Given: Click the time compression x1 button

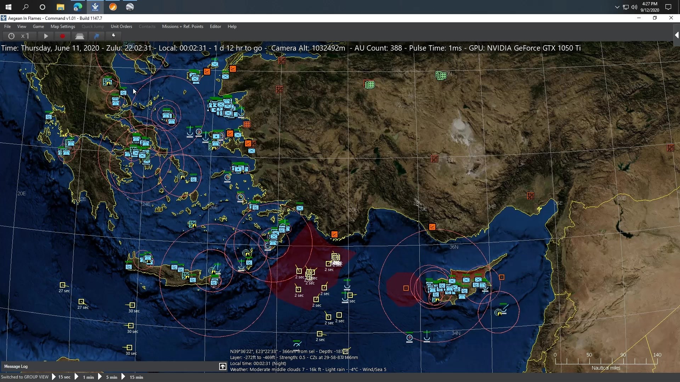Looking at the screenshot, I should tap(19, 36).
